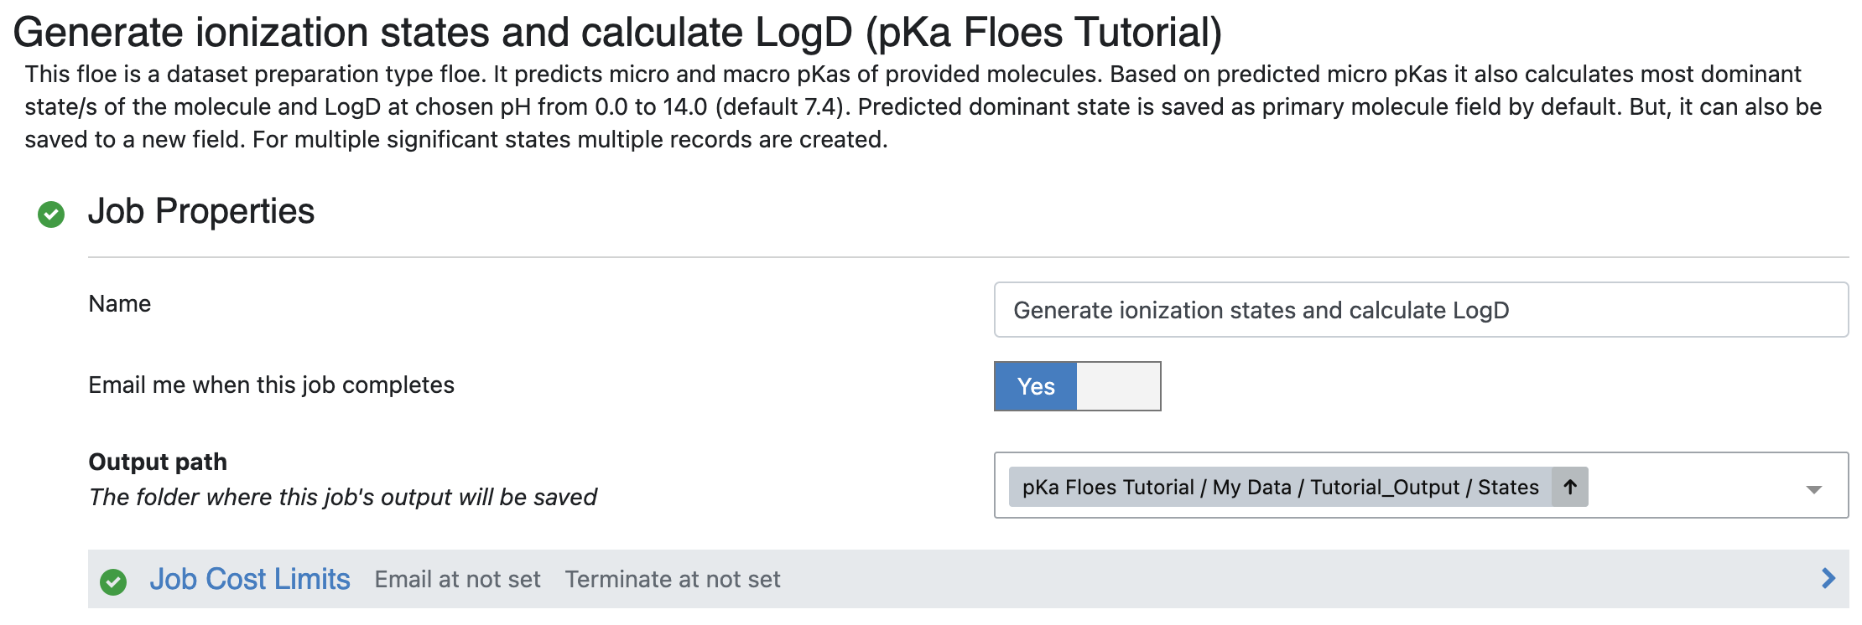This screenshot has height=625, width=1862.
Task: Open the Output path dropdown caret
Action: coord(1813,489)
